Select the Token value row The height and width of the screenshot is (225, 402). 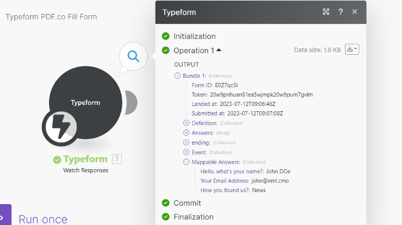[252, 94]
